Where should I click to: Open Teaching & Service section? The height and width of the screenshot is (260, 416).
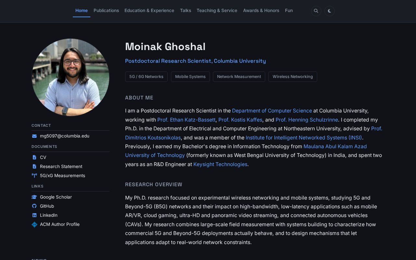(217, 10)
